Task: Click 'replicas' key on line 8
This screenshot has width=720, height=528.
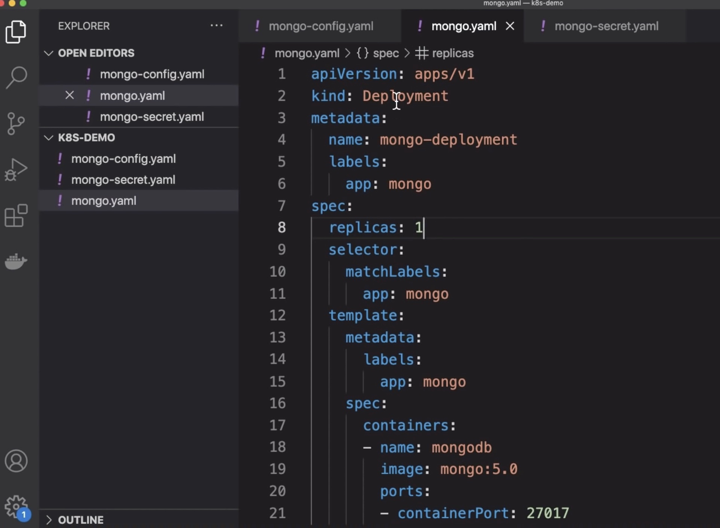Action: [x=363, y=228]
